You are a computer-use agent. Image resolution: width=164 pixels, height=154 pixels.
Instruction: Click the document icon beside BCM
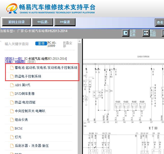[12, 129]
